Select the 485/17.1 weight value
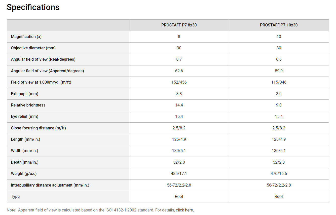Viewport: 336px width, 215px height. point(179,173)
